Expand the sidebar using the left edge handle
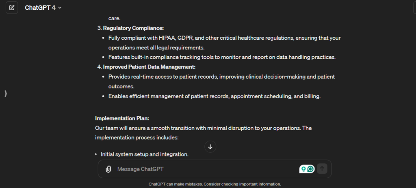 click(6, 94)
